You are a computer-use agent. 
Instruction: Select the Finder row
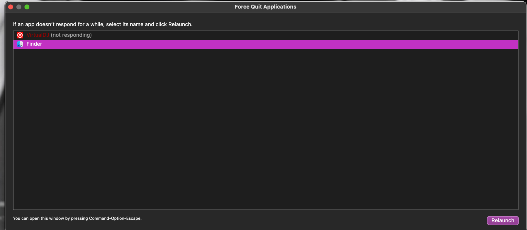[266, 44]
